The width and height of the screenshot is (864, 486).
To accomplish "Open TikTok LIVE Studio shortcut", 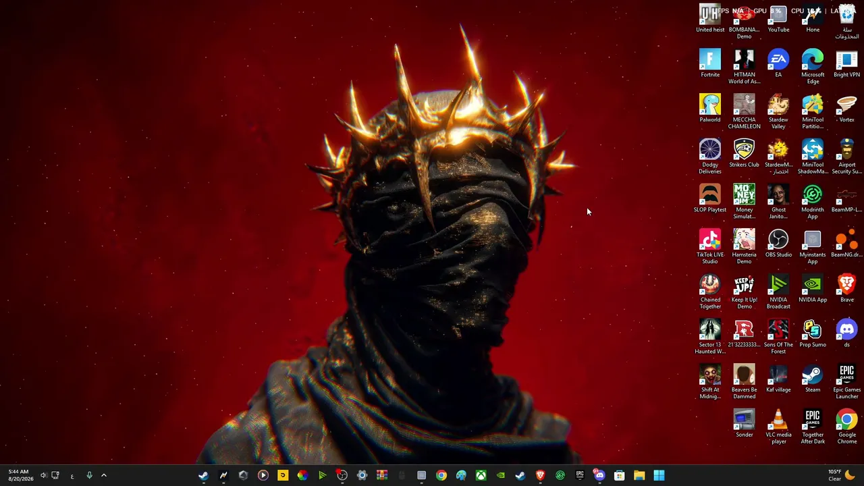I will tap(710, 247).
